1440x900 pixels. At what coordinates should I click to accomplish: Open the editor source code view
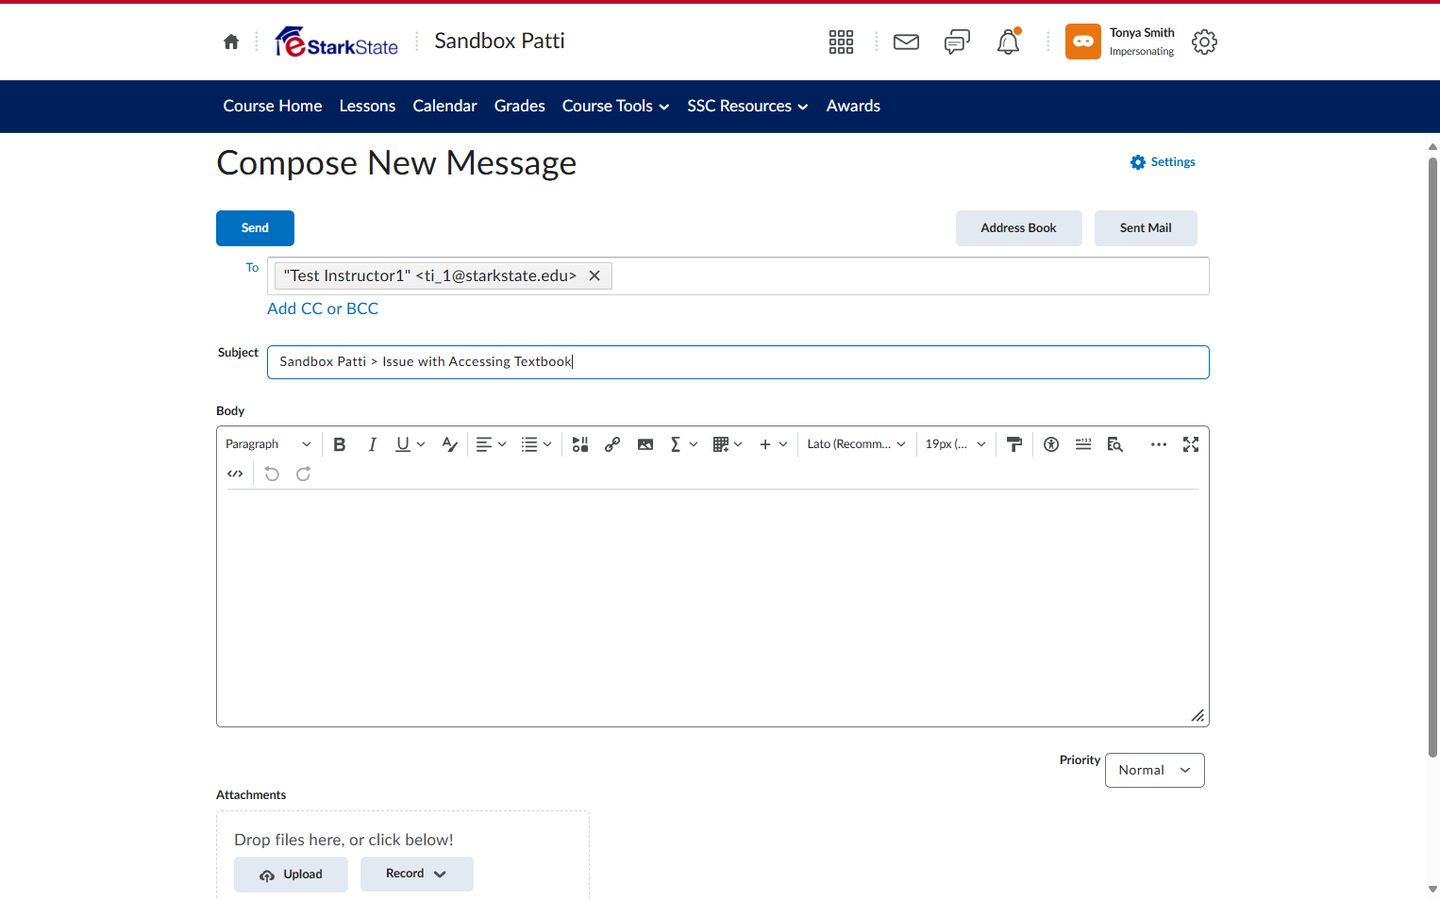click(x=235, y=474)
